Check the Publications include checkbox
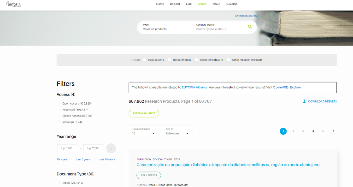Image resolution: width=353 pixels, height=187 pixels. 145,60
